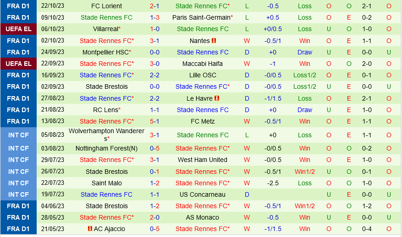Click the red card icon before AC Ajaccio
The width and height of the screenshot is (402, 237).
coord(90,229)
